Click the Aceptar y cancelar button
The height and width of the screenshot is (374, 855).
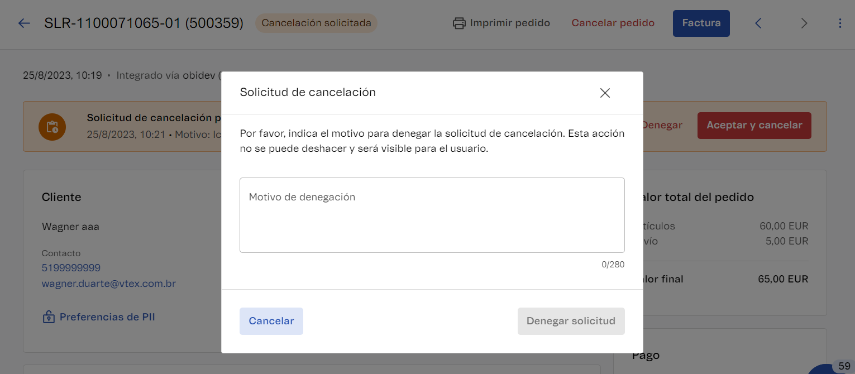coord(754,125)
